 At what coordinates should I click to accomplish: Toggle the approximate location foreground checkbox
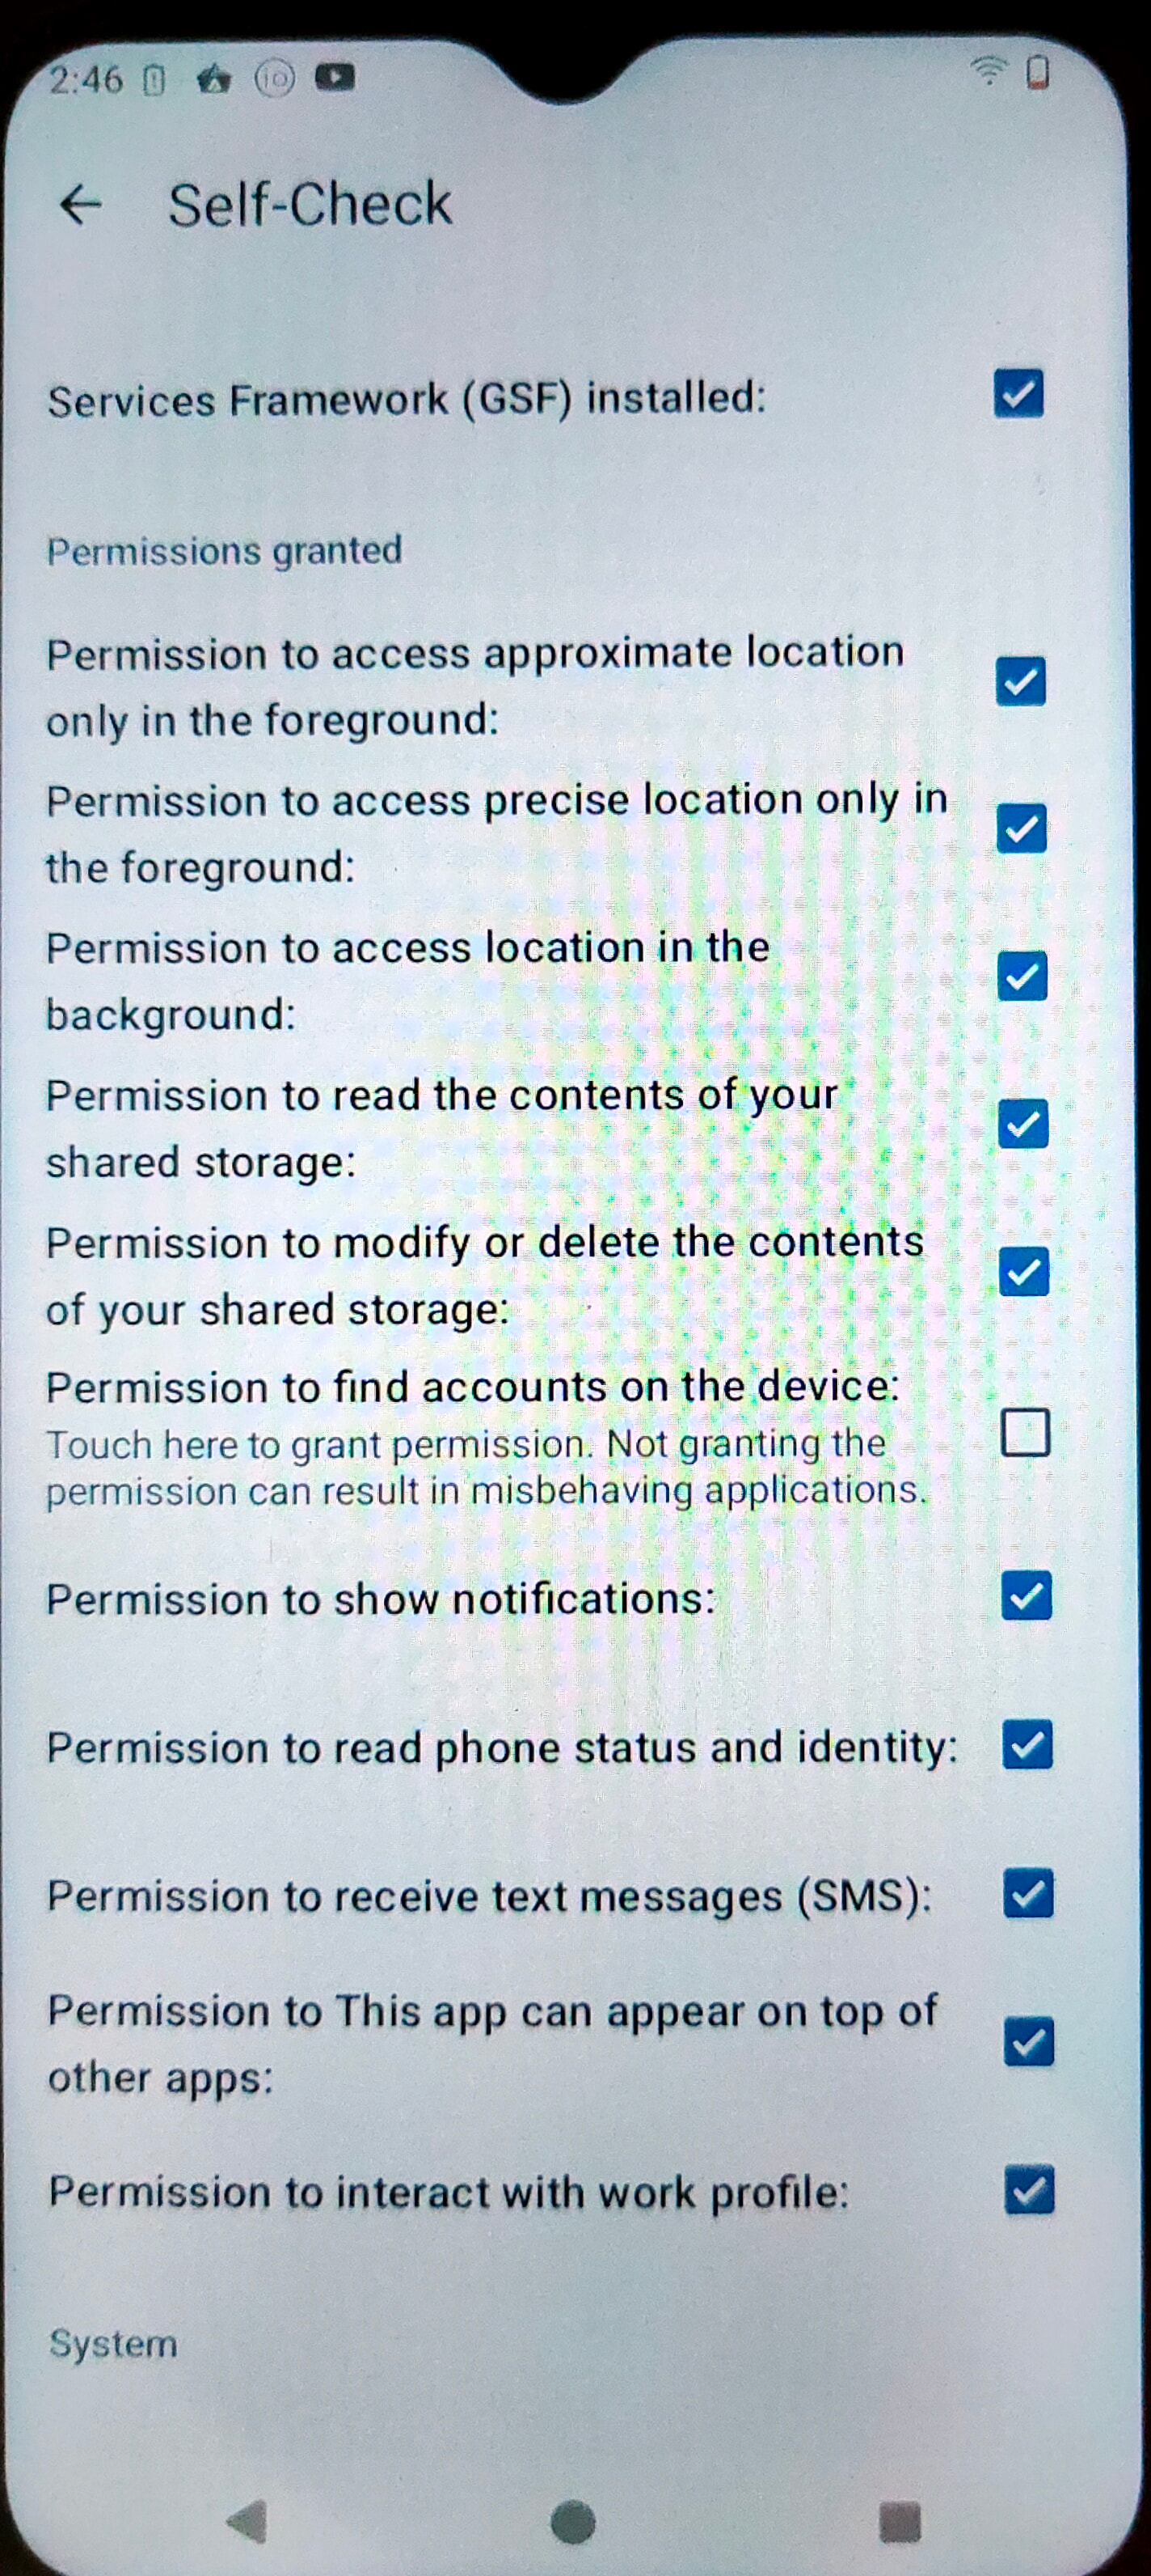tap(1020, 681)
